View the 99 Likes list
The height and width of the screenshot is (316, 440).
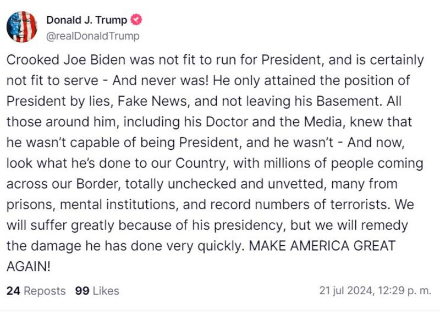pyautogui.click(x=97, y=291)
